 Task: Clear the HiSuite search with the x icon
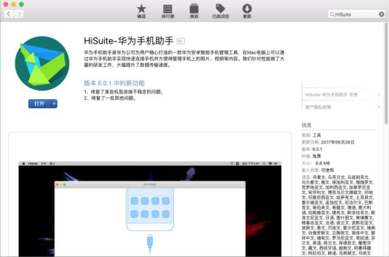tap(382, 14)
